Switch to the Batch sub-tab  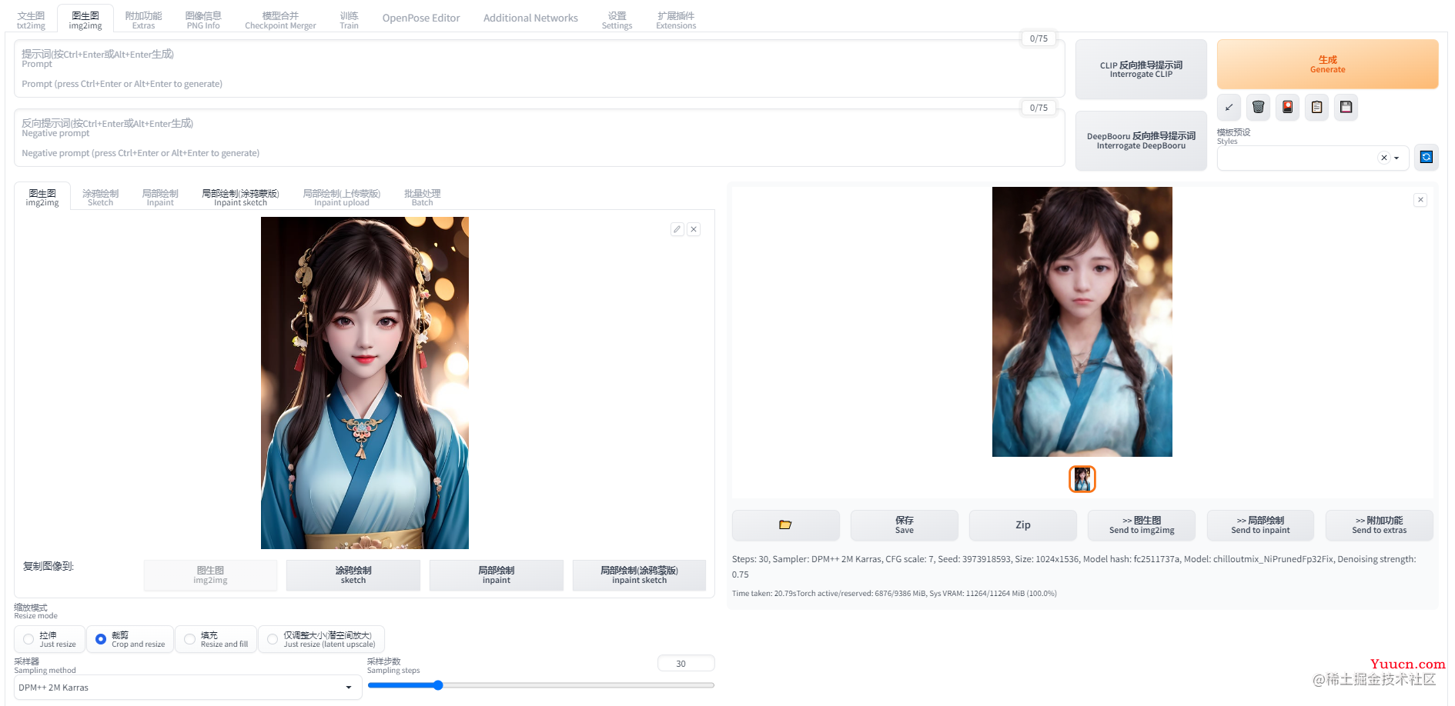pos(422,198)
